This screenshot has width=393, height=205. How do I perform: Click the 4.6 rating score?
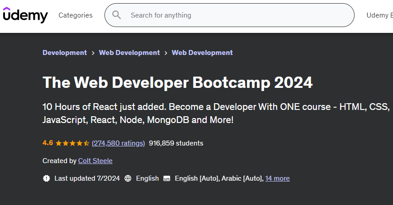point(47,143)
